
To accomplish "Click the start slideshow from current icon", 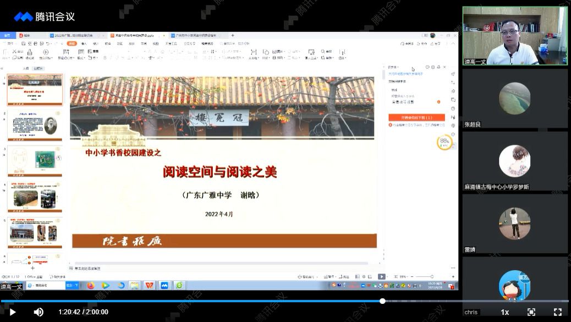I will (46, 52).
